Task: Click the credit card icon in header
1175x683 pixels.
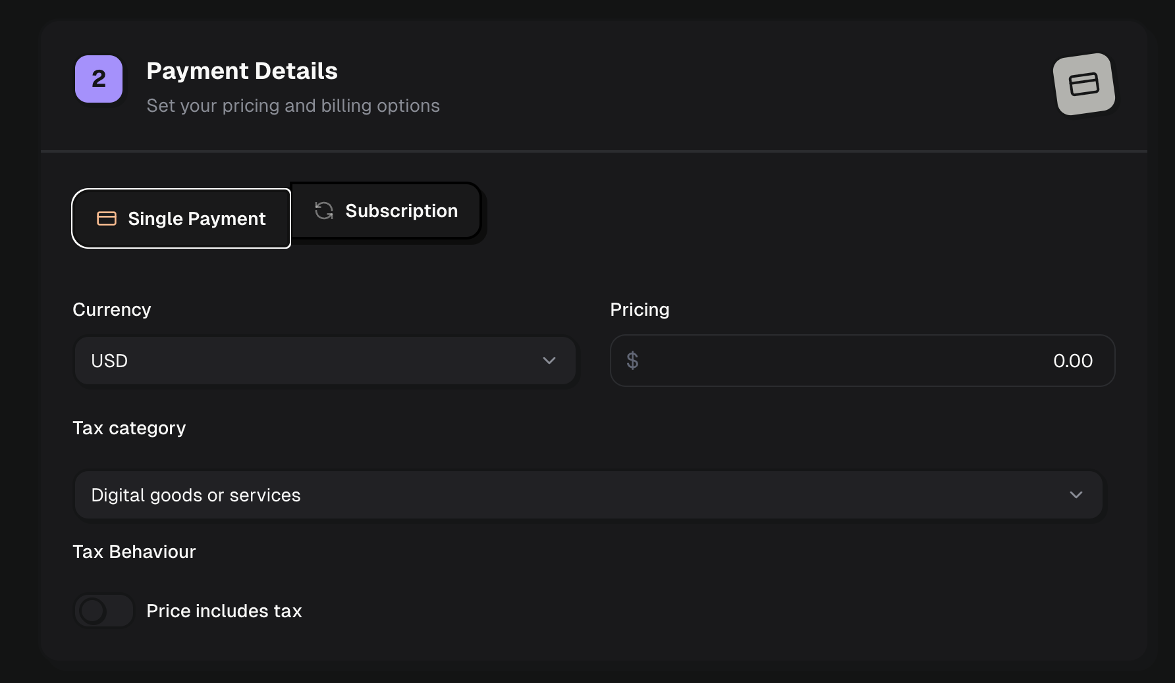Action: coord(1083,84)
